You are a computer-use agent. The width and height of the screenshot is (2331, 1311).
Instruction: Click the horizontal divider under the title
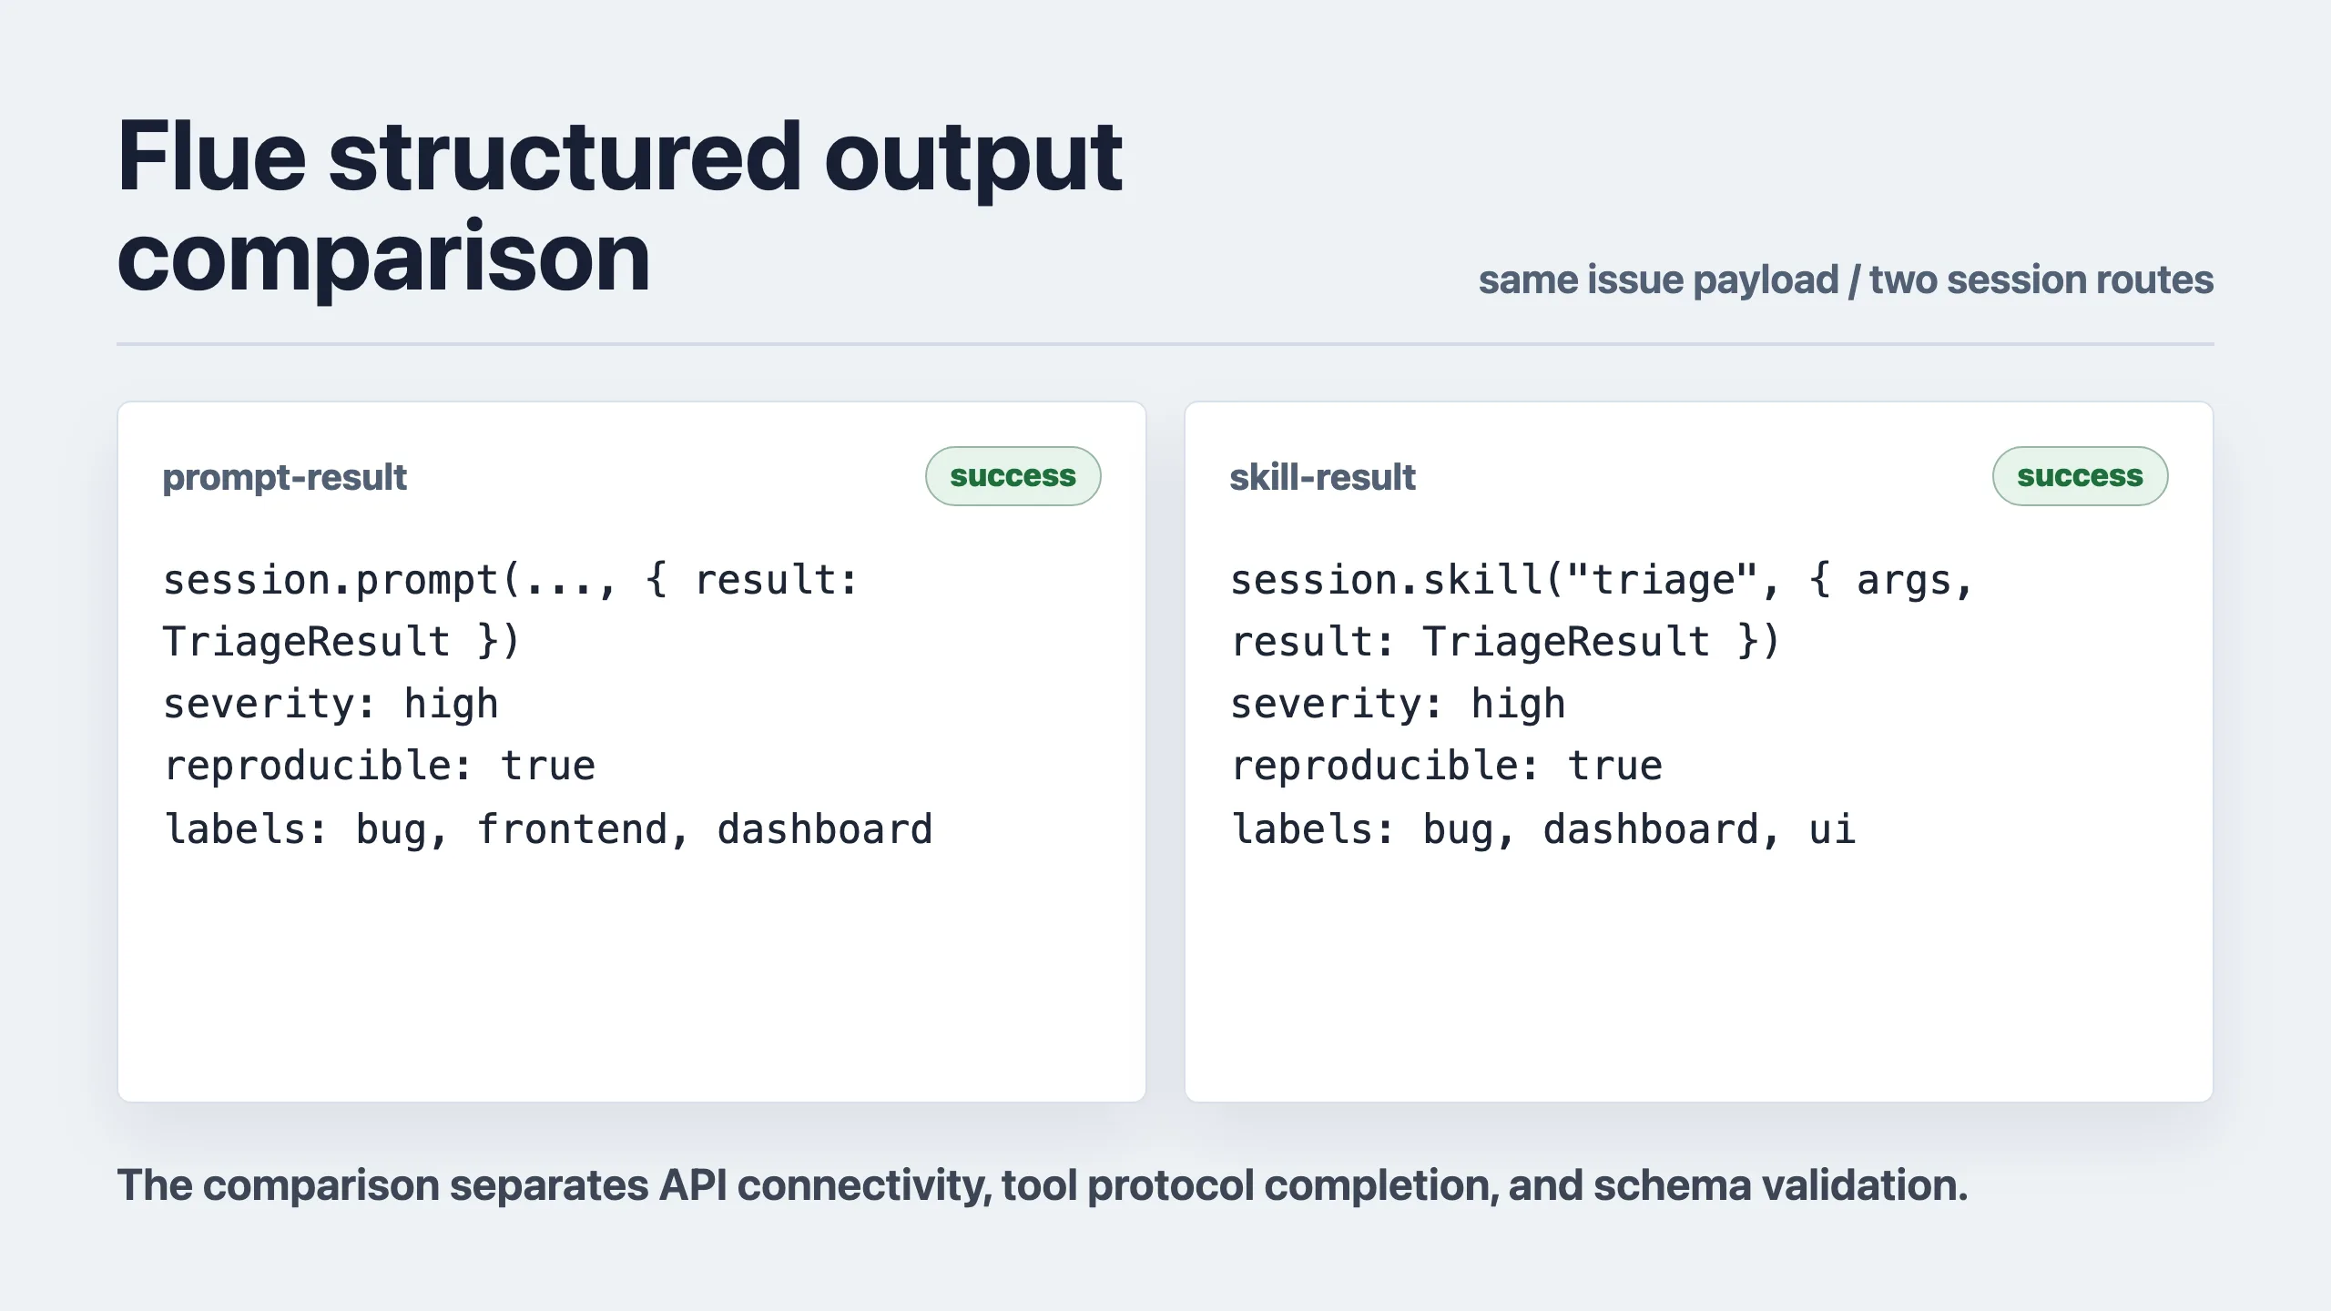(1165, 344)
